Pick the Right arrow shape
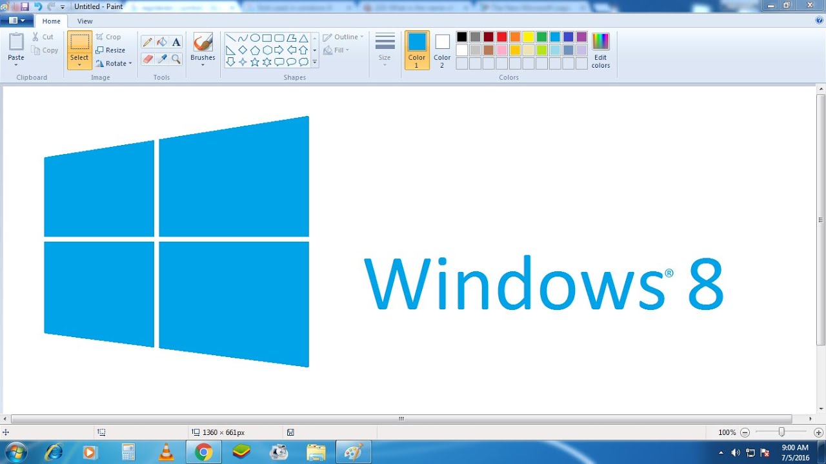 pos(279,50)
